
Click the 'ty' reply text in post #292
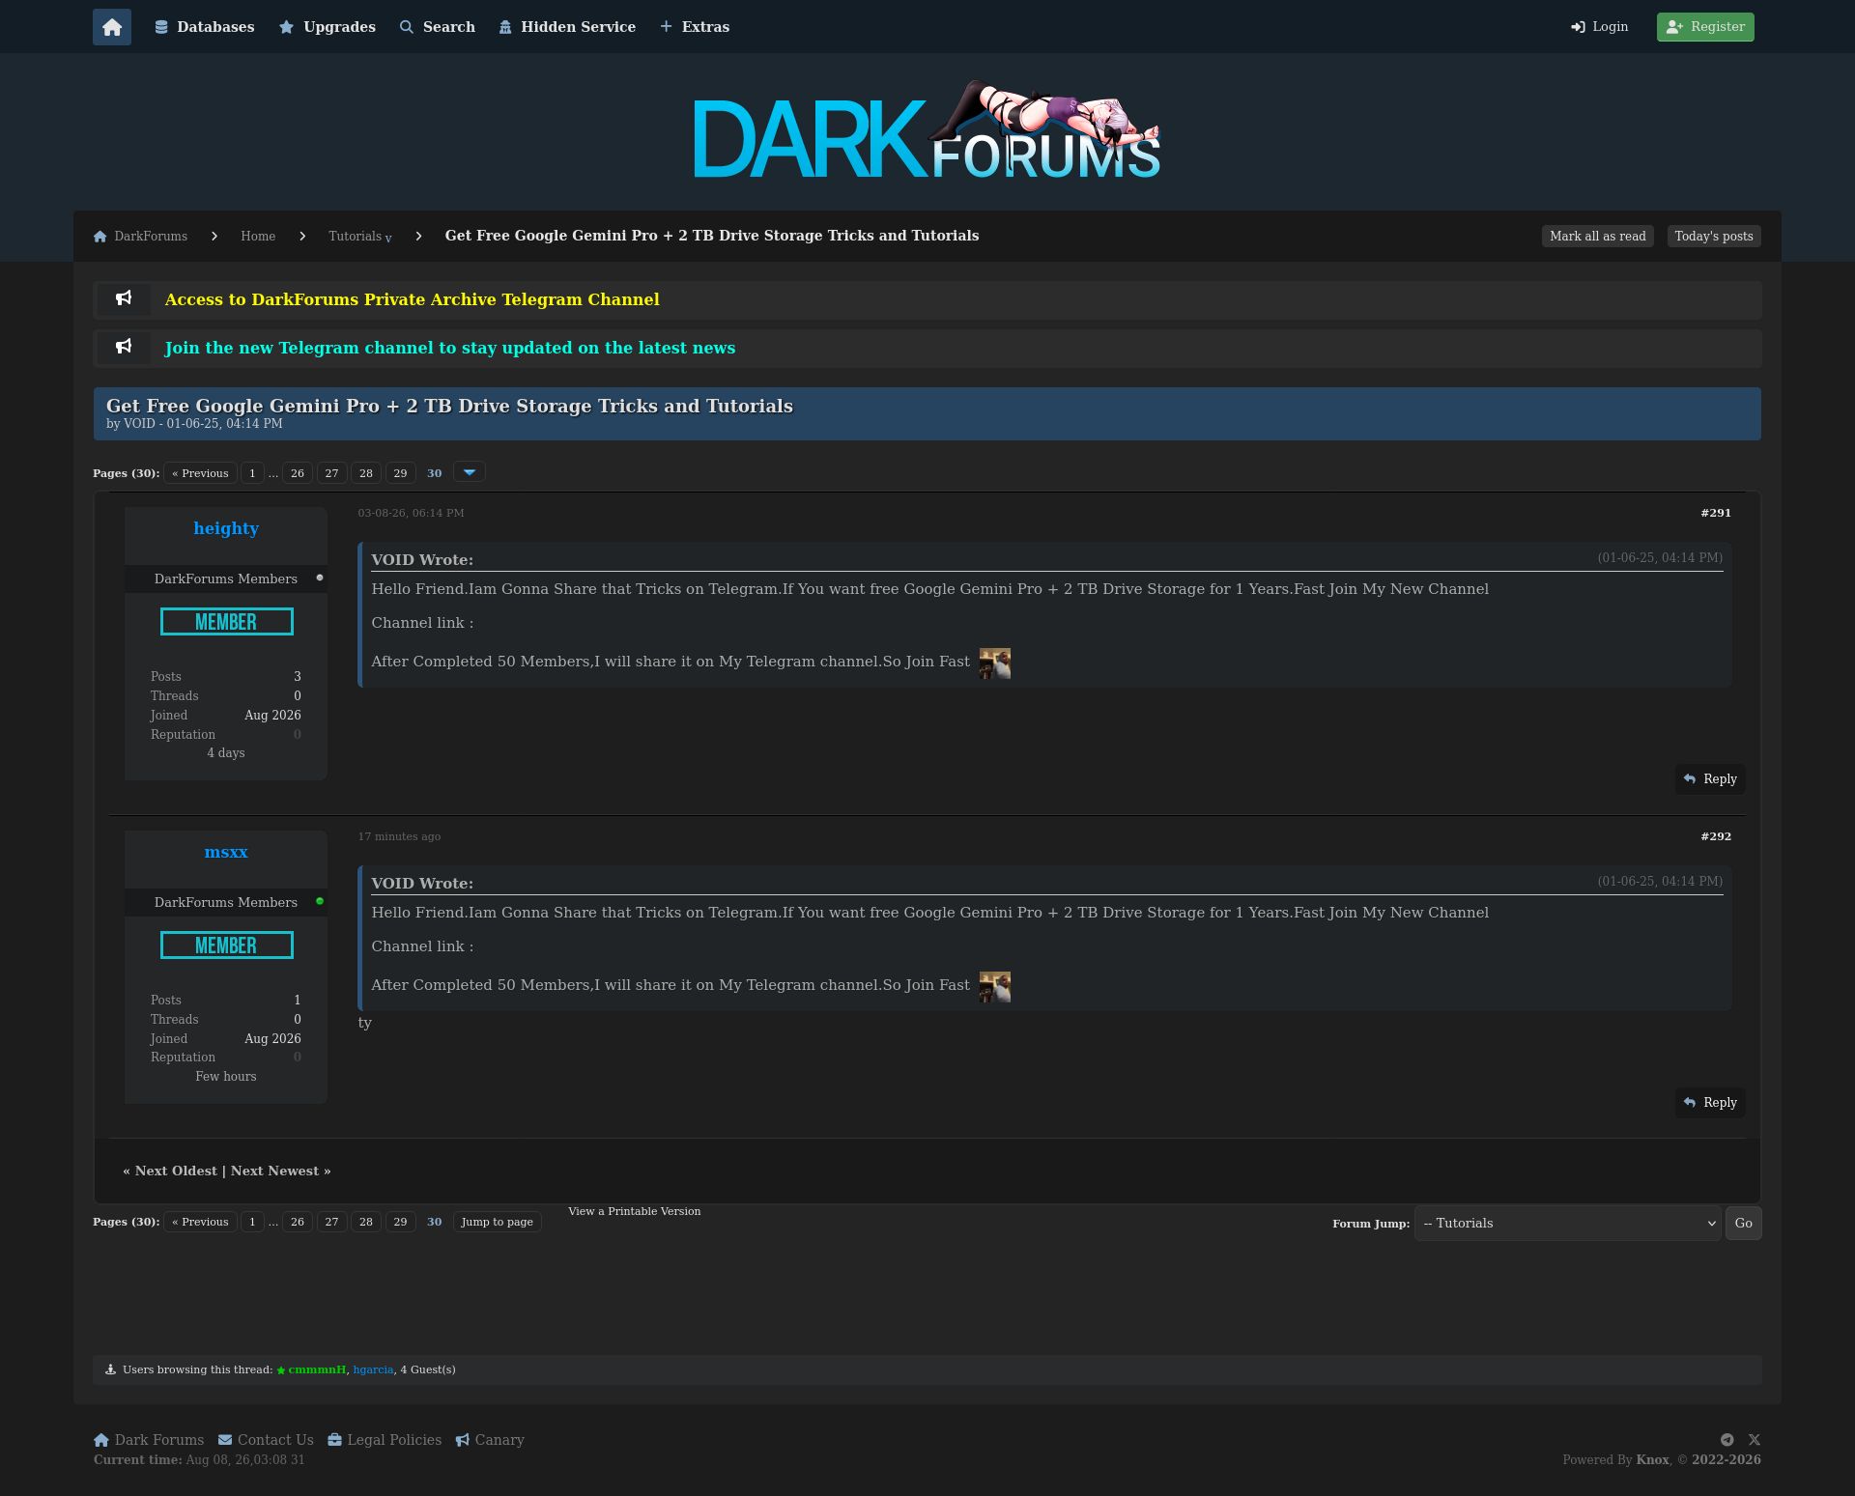click(x=365, y=1023)
